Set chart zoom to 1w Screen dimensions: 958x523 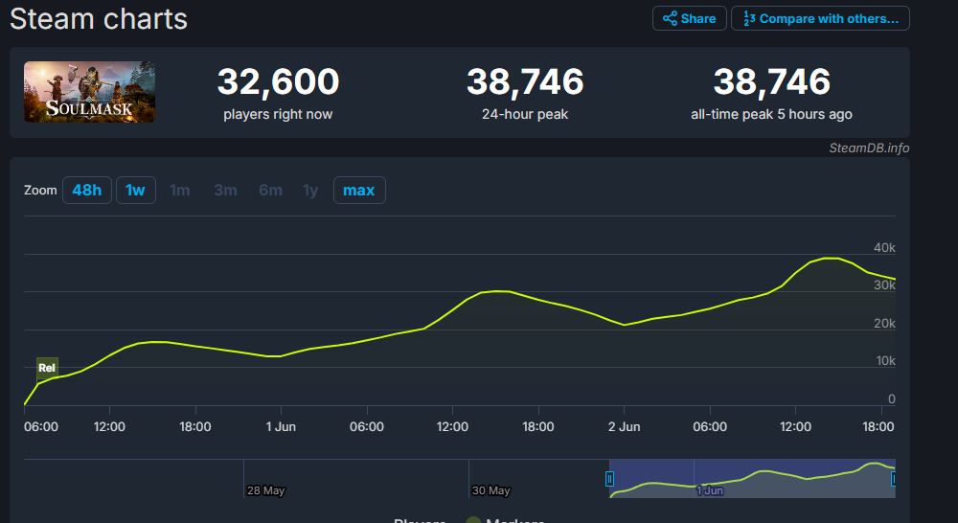(135, 190)
